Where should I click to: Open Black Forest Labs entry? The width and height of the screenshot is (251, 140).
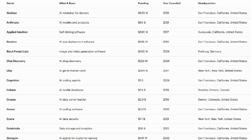click(18, 51)
